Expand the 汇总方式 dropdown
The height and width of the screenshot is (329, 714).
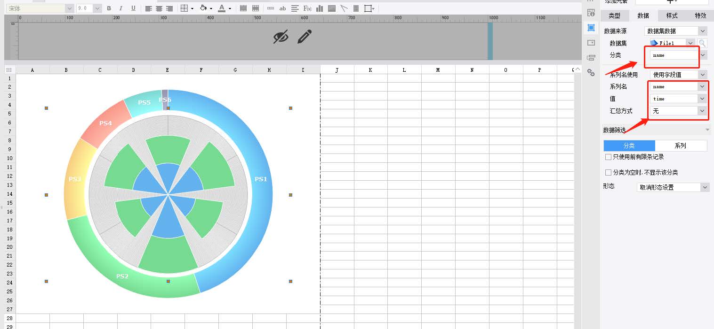click(678, 111)
